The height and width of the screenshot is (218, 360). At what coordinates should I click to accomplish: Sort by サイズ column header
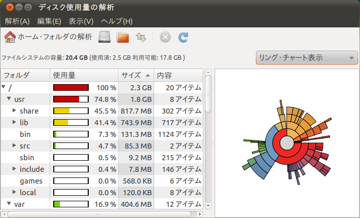[x=136, y=75]
